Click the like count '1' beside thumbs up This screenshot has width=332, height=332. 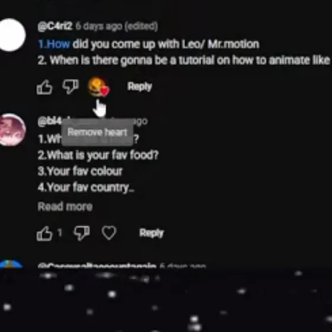(60, 232)
